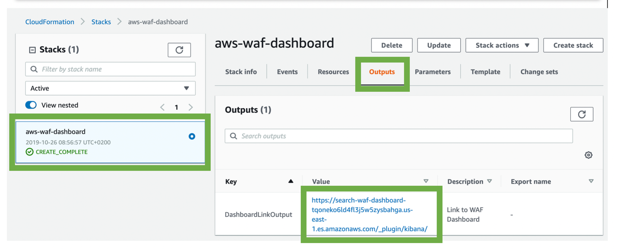Sort by Key column ascending arrow
The image size is (617, 250).
(x=291, y=181)
